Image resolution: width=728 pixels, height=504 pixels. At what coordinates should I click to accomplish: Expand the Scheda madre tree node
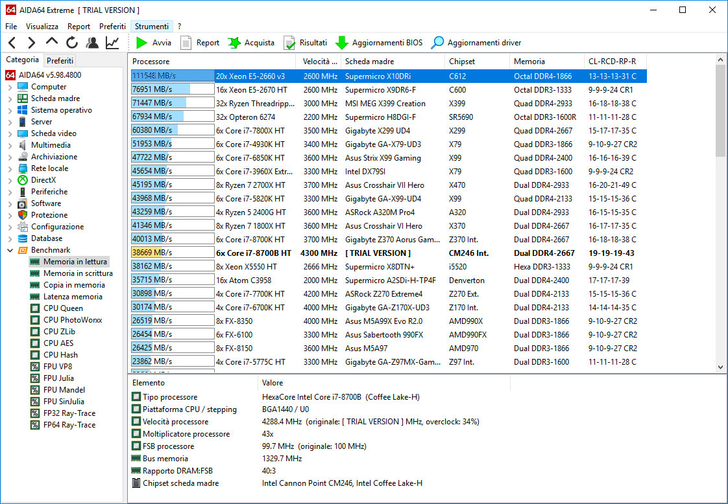[x=10, y=98]
